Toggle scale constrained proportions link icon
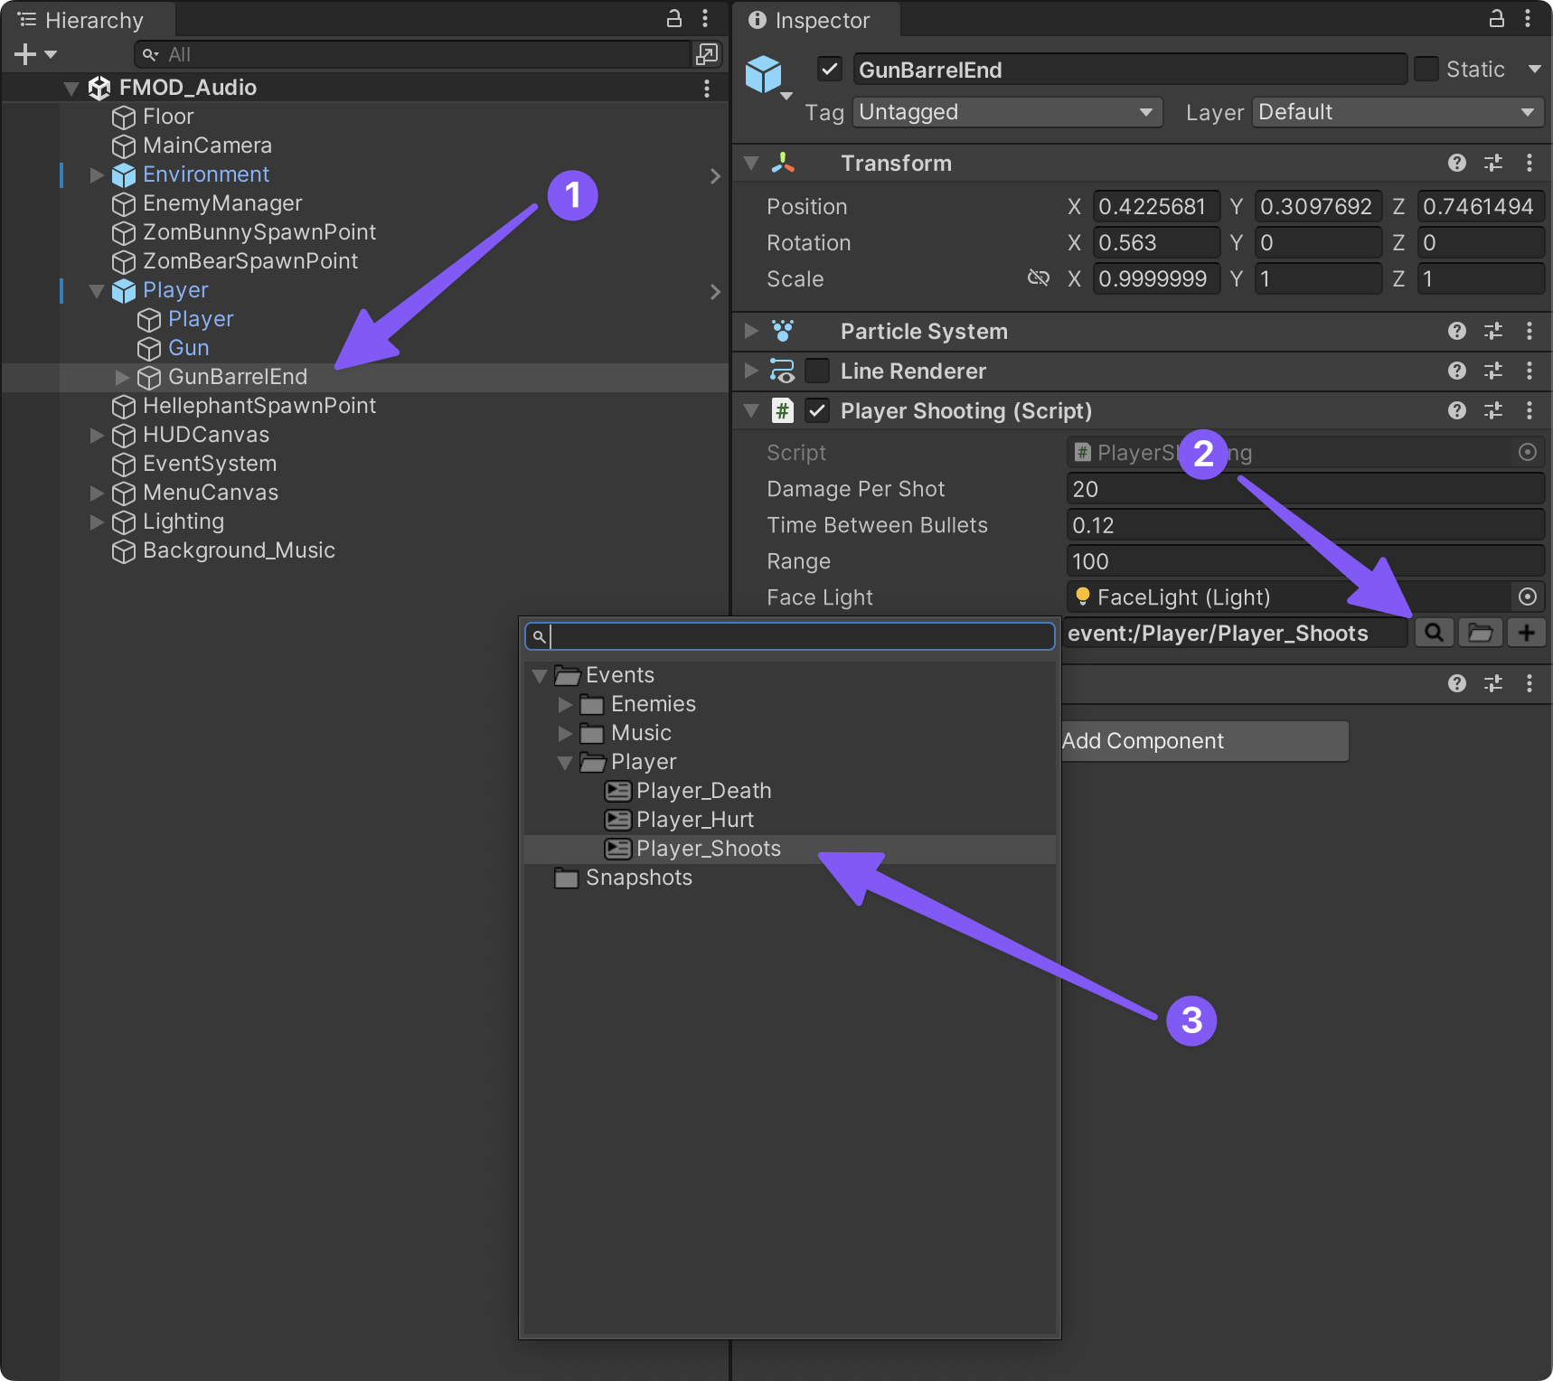The height and width of the screenshot is (1381, 1553). 1039,278
